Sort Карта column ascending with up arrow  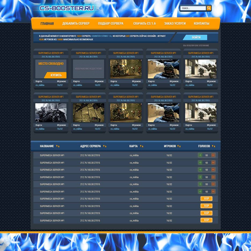(143, 146)
